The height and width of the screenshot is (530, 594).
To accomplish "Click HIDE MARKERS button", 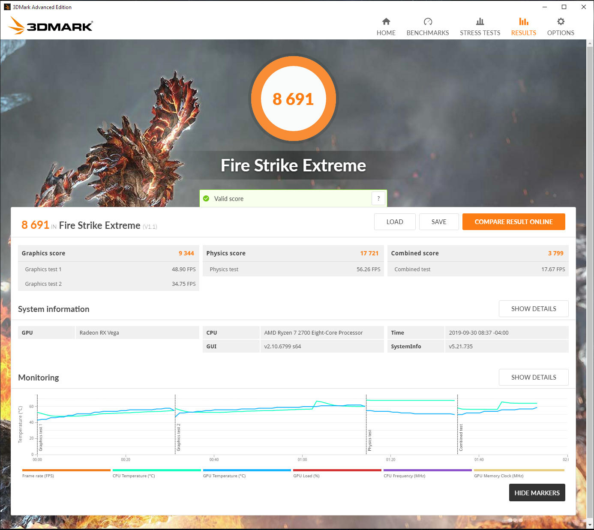I will point(537,493).
